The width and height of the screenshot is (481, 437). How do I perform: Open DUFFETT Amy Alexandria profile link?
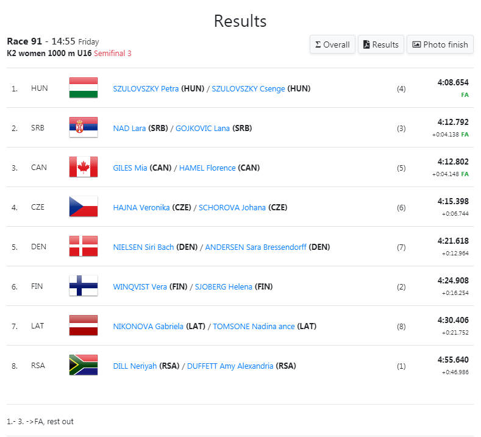click(x=230, y=366)
